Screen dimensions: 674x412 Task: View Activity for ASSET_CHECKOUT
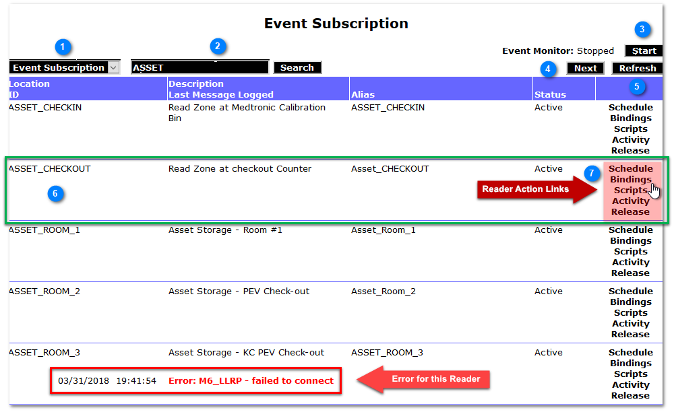(x=631, y=201)
